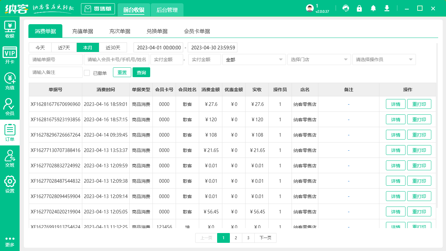
Task: Click the notification bell icon
Action: [x=373, y=8]
